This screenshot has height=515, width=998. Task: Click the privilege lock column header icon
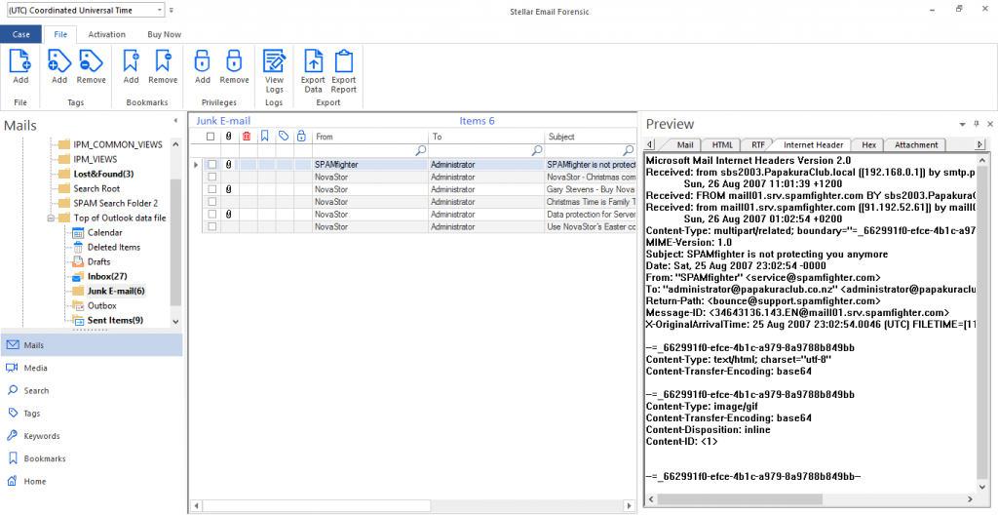tap(302, 136)
